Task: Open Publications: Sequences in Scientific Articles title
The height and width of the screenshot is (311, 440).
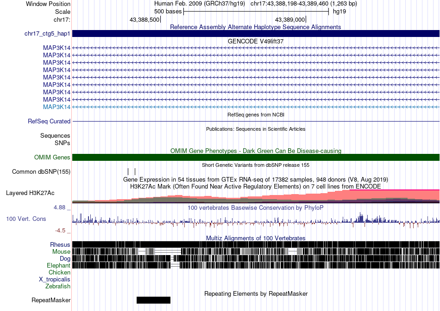Action: (256, 129)
